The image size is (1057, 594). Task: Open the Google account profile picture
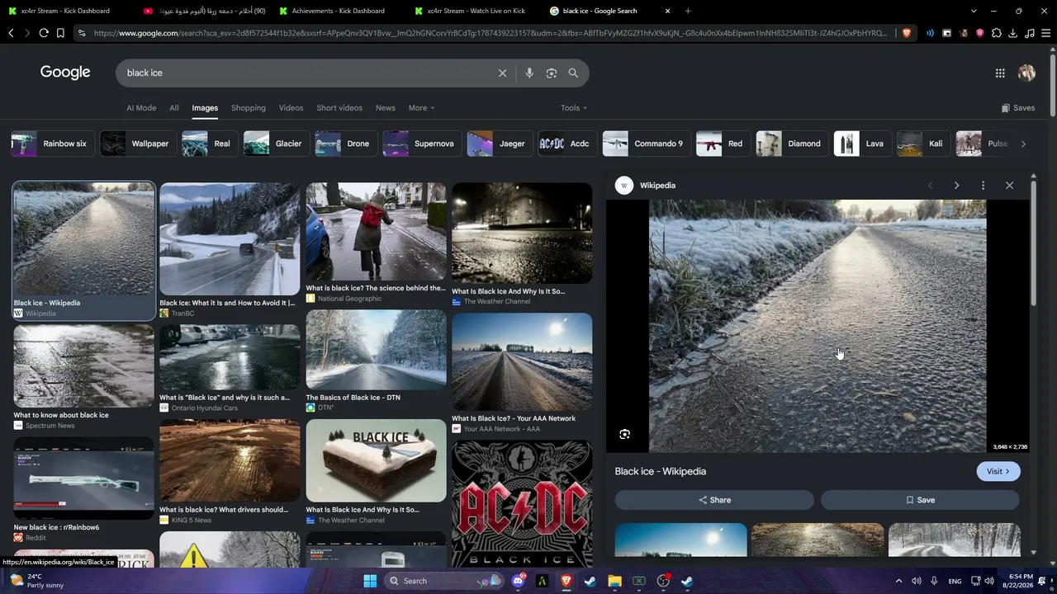[x=1026, y=73]
